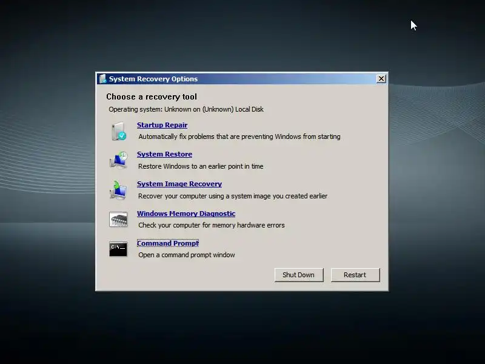Run Windows Memory Diagnostic link
485x364 pixels.
[x=186, y=214]
